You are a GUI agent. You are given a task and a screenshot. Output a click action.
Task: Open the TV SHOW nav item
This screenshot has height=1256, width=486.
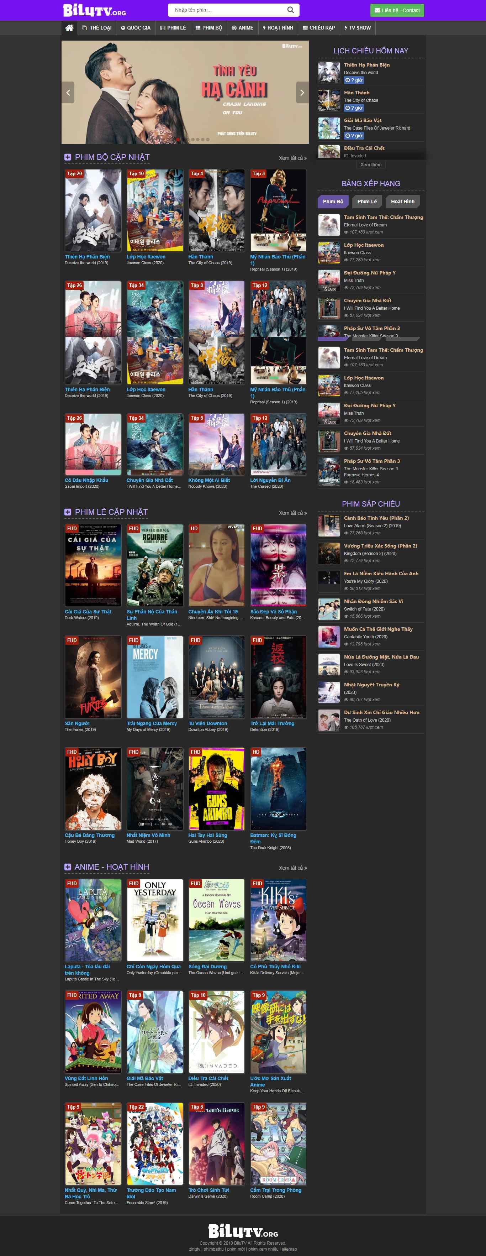point(358,28)
